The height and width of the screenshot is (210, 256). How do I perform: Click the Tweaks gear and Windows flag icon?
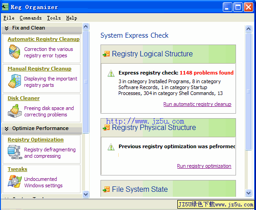15,181
